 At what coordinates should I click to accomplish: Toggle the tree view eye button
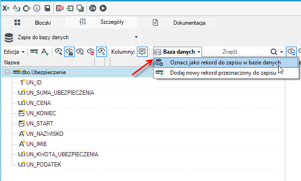point(291,52)
